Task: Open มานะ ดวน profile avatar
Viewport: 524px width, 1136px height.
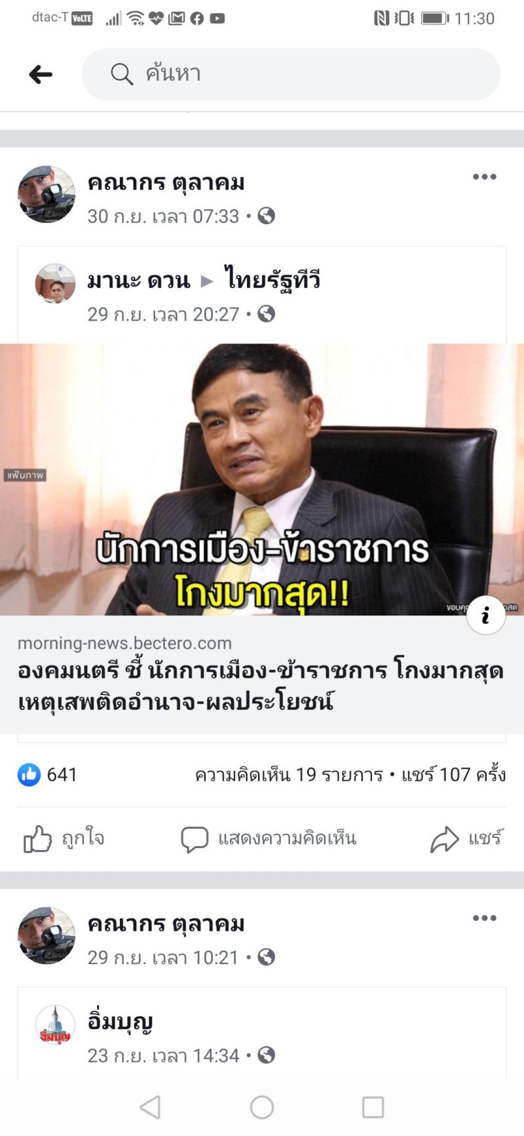Action: pyautogui.click(x=55, y=284)
